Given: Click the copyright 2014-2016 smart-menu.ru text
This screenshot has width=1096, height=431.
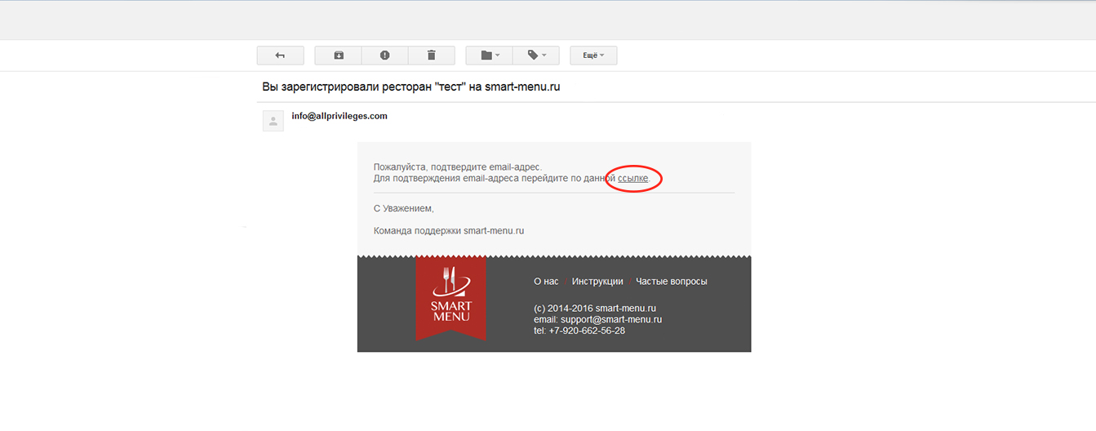Looking at the screenshot, I should pos(595,309).
